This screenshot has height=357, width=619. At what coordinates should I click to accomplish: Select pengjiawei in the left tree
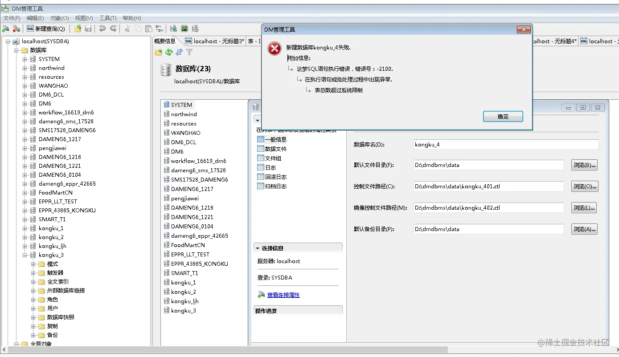(53, 148)
